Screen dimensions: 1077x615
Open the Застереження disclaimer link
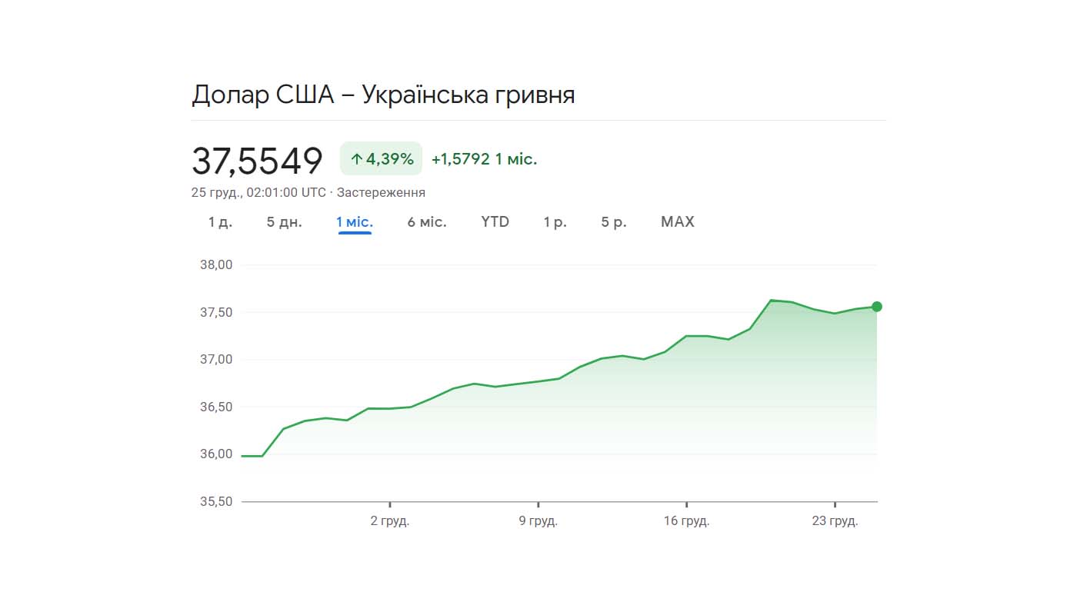(381, 192)
